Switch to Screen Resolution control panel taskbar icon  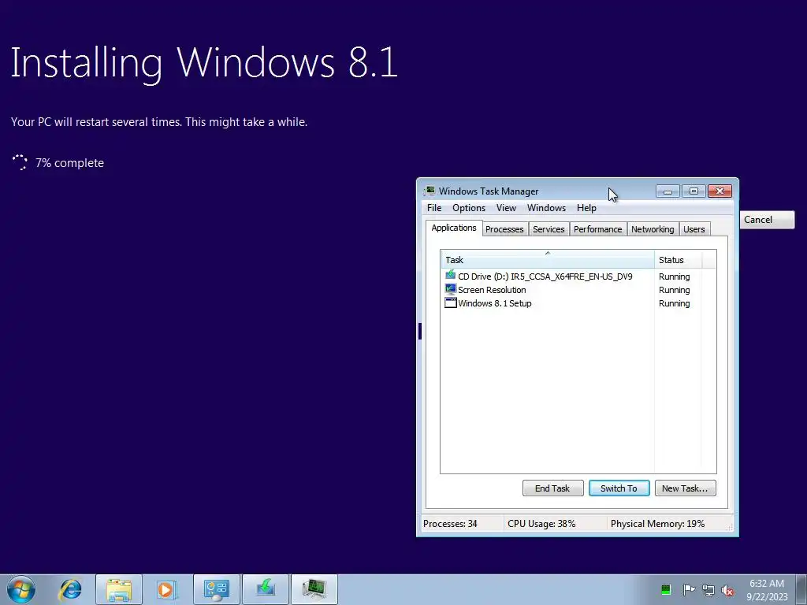point(216,589)
